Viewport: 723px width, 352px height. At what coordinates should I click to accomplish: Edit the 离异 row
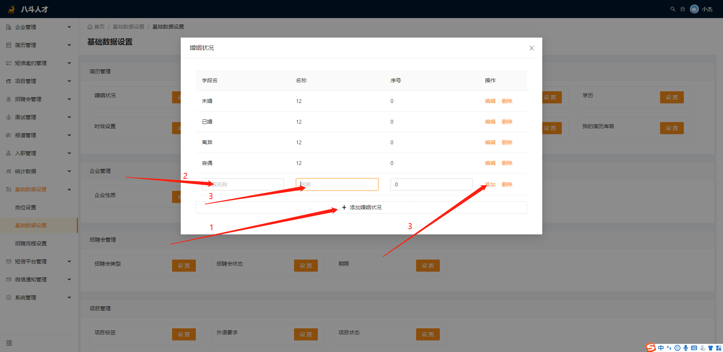tap(490, 142)
